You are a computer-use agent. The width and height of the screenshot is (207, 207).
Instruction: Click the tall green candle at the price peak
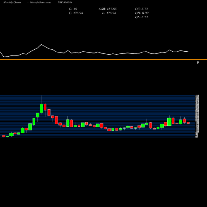pos(41,108)
